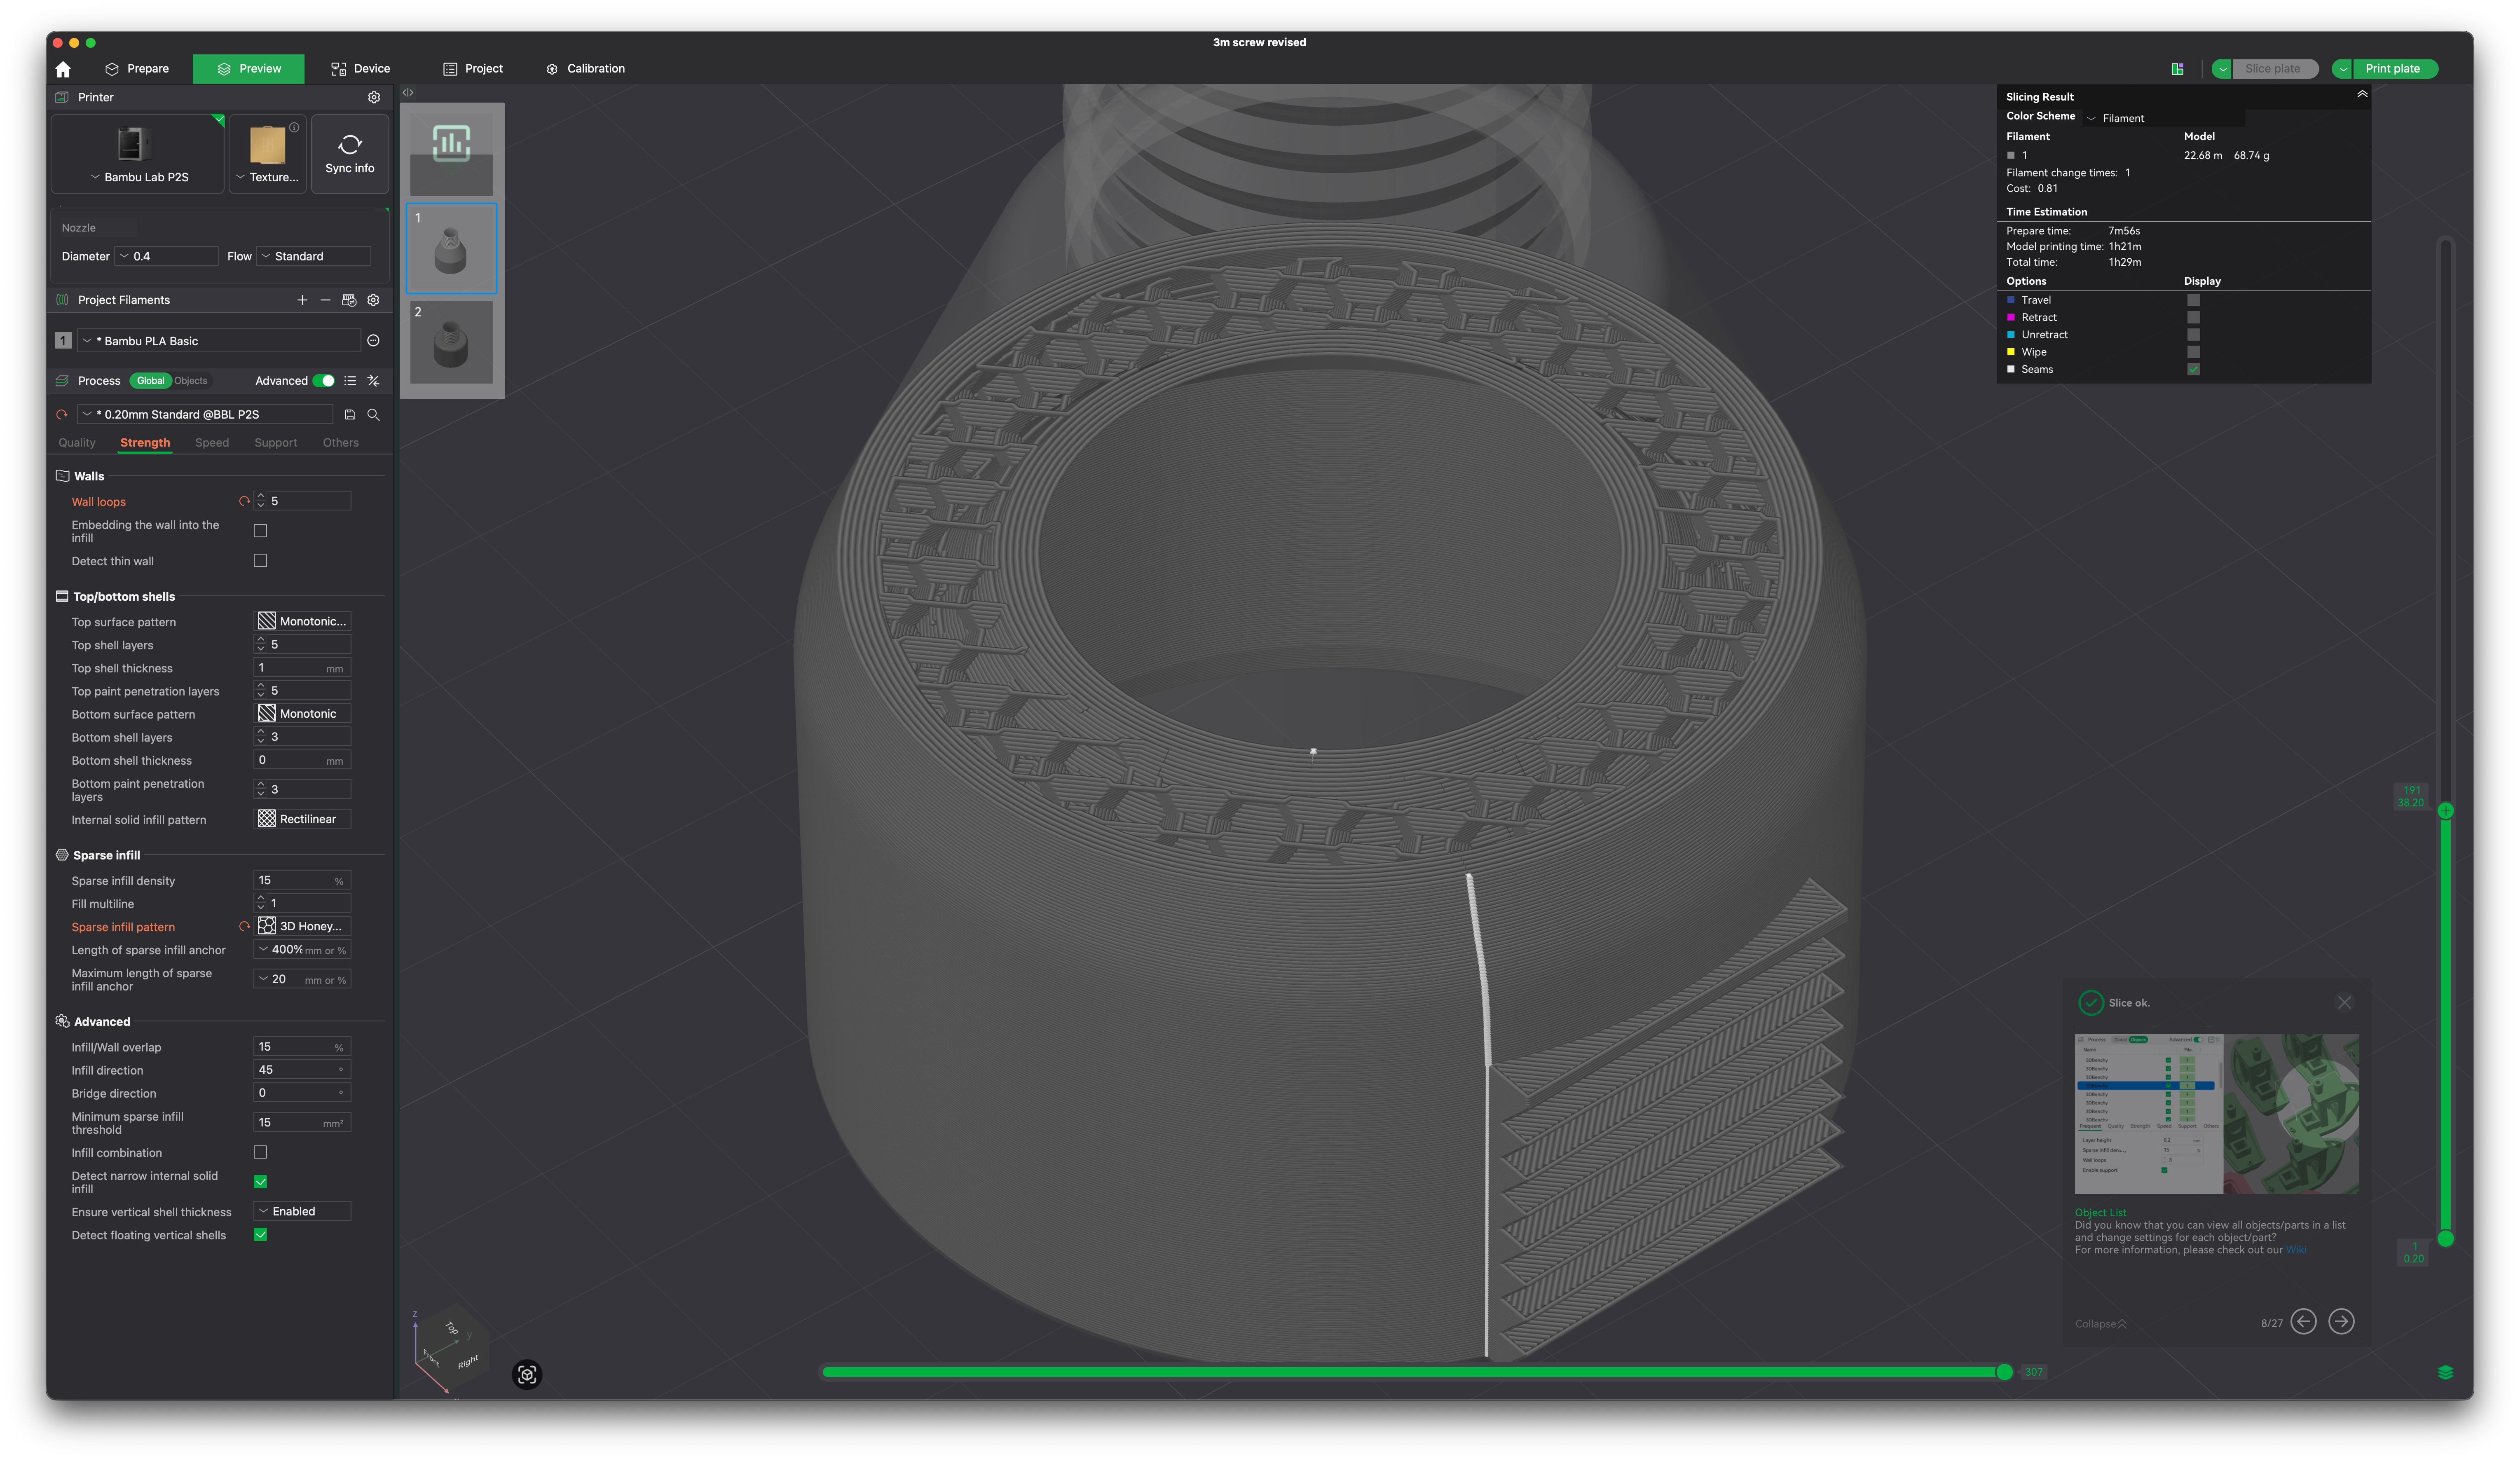Toggle Seams display checkbox

pyautogui.click(x=2193, y=369)
